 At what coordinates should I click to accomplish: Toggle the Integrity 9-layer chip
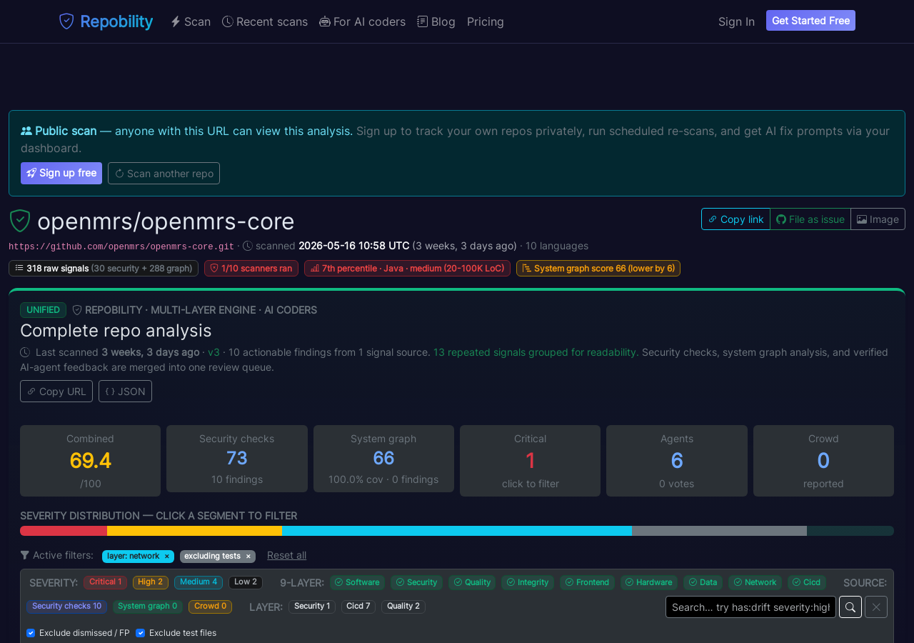[x=528, y=582]
